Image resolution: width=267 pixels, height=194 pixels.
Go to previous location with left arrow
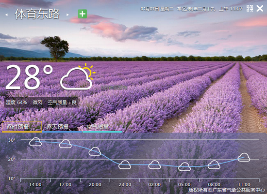tap(6, 15)
